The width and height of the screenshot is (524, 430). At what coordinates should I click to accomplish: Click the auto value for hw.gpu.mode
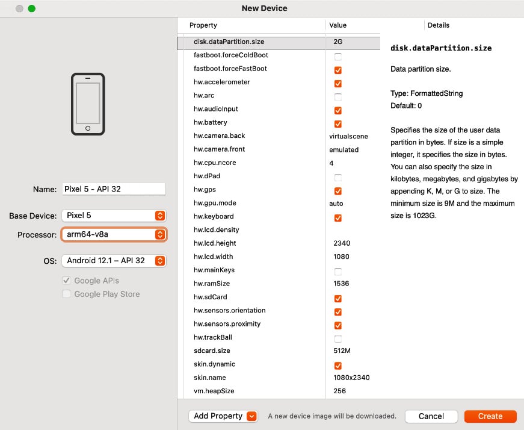point(336,204)
